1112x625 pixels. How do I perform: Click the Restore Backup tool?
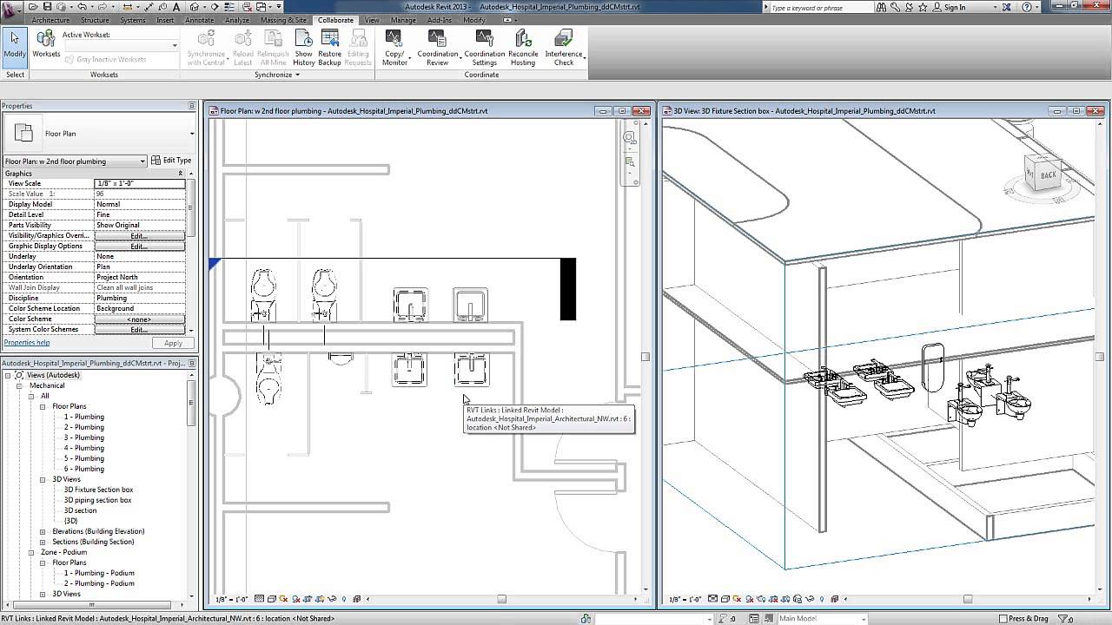[330, 45]
